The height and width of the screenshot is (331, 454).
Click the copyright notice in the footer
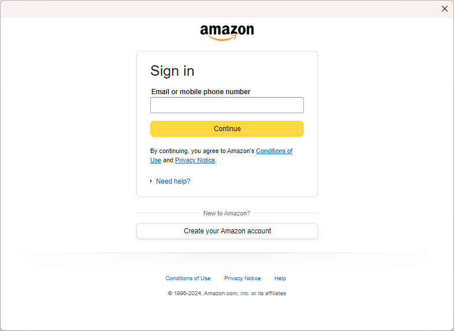tap(226, 293)
